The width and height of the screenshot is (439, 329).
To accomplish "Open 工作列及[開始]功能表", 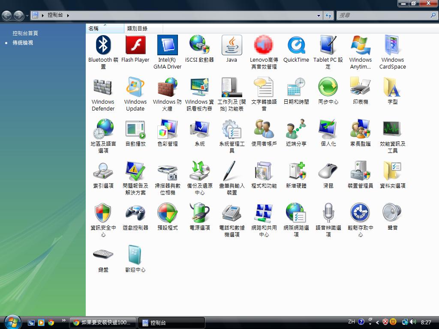I will 232,94.
